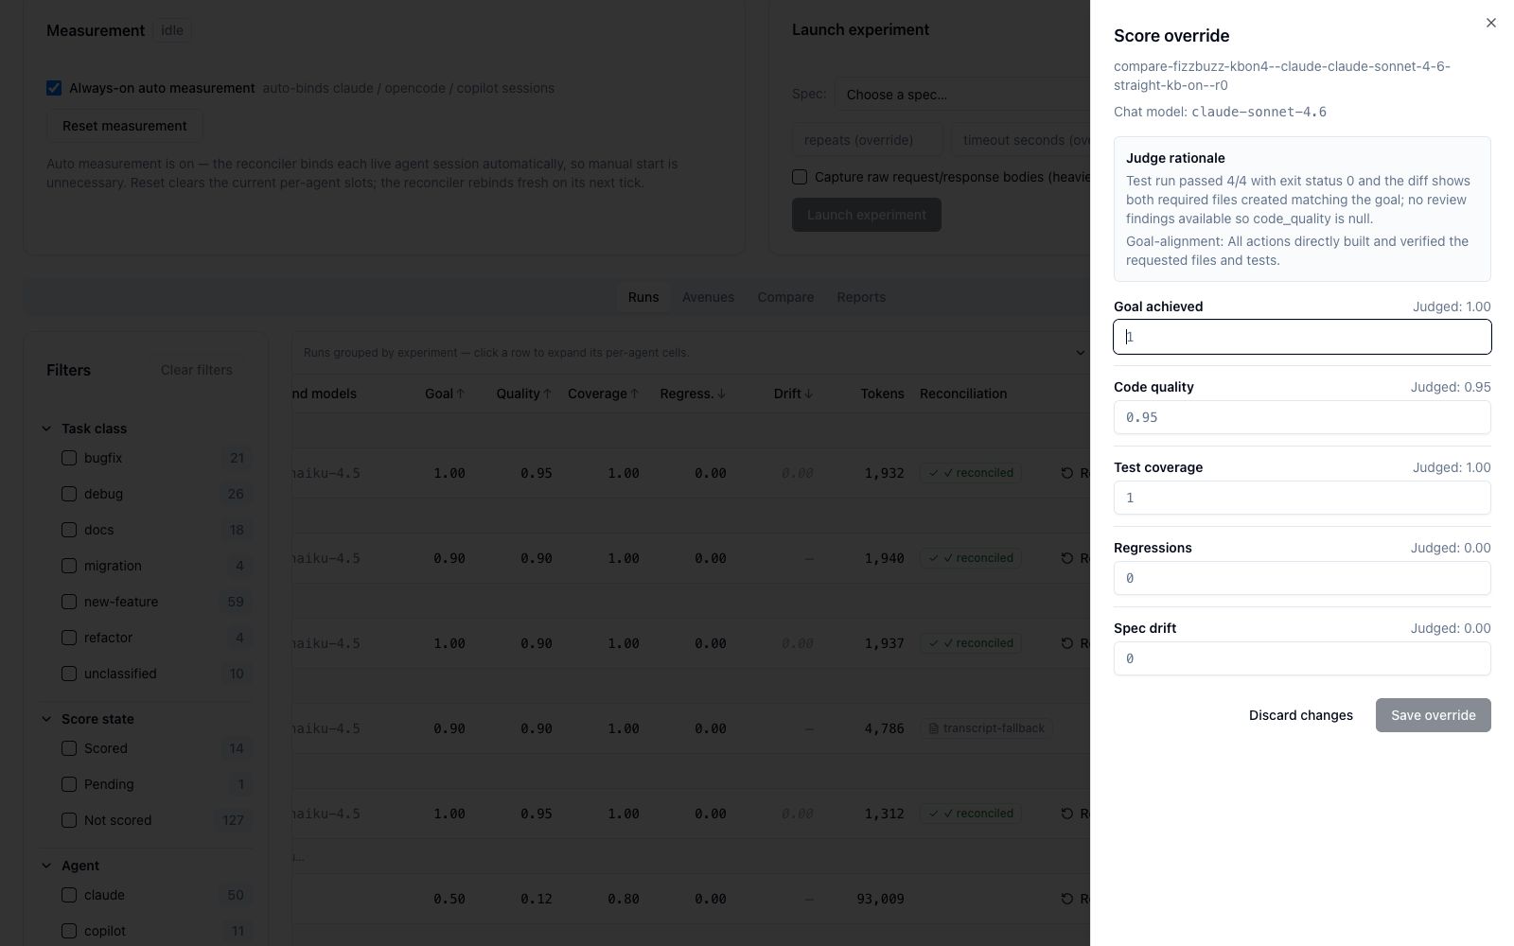Sort by the Drift column
The width and height of the screenshot is (1514, 946).
tap(794, 394)
